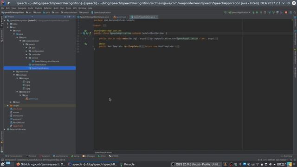Click the Project vertical tab on left edge
This screenshot has width=297, height=167.
point(2,21)
